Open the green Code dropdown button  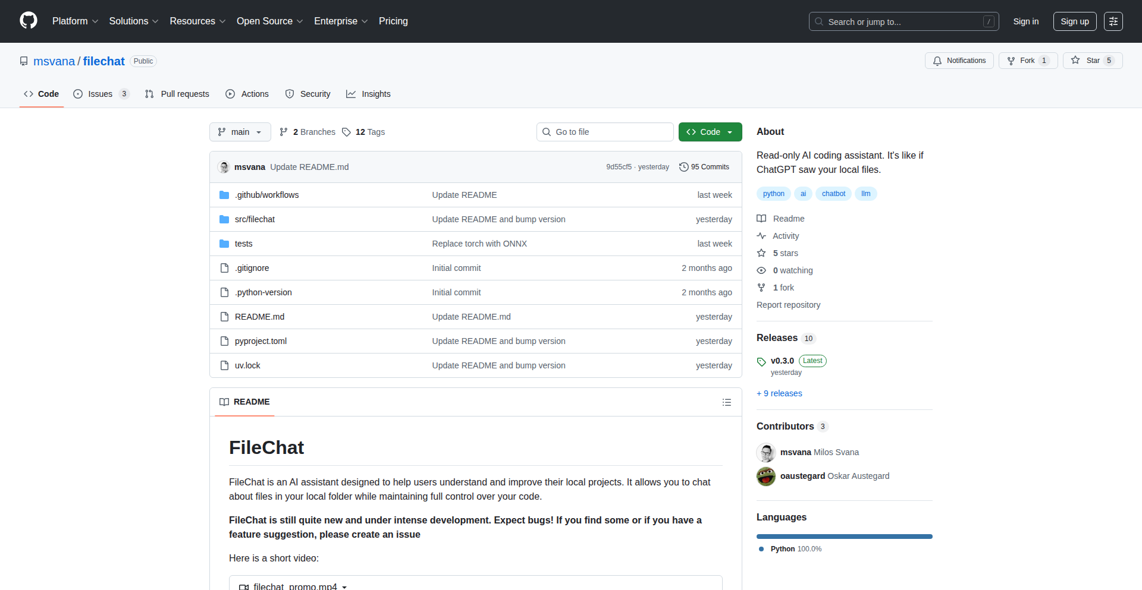710,132
